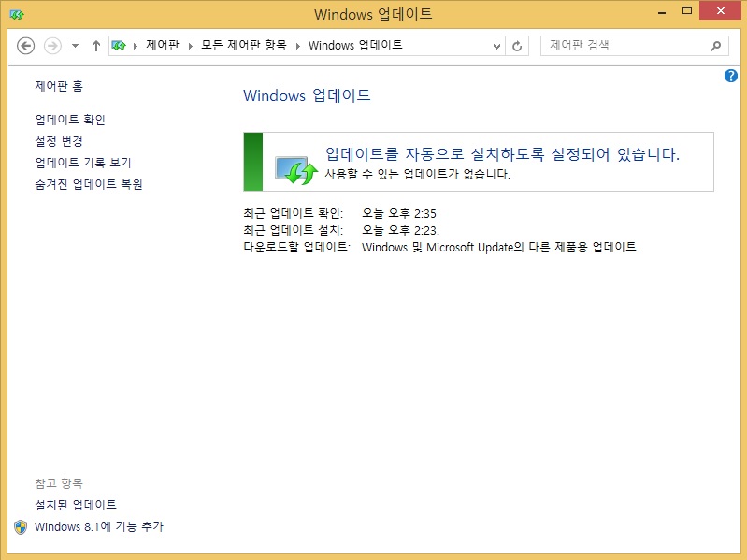Click the shield icon beside Windows 8.1 link

[21, 527]
